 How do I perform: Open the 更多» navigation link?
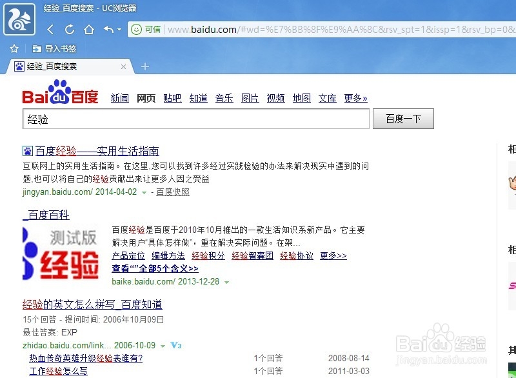click(356, 98)
